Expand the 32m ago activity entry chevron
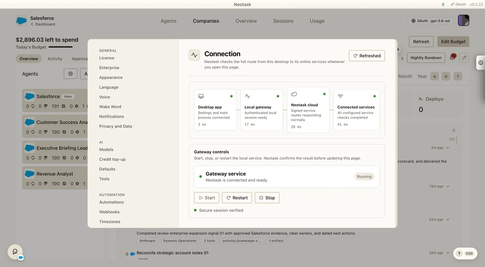This screenshot has height=267, width=485. [x=448, y=253]
